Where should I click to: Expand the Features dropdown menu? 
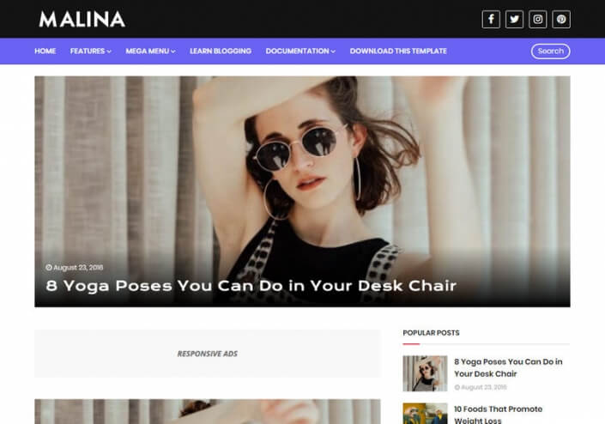tap(91, 51)
